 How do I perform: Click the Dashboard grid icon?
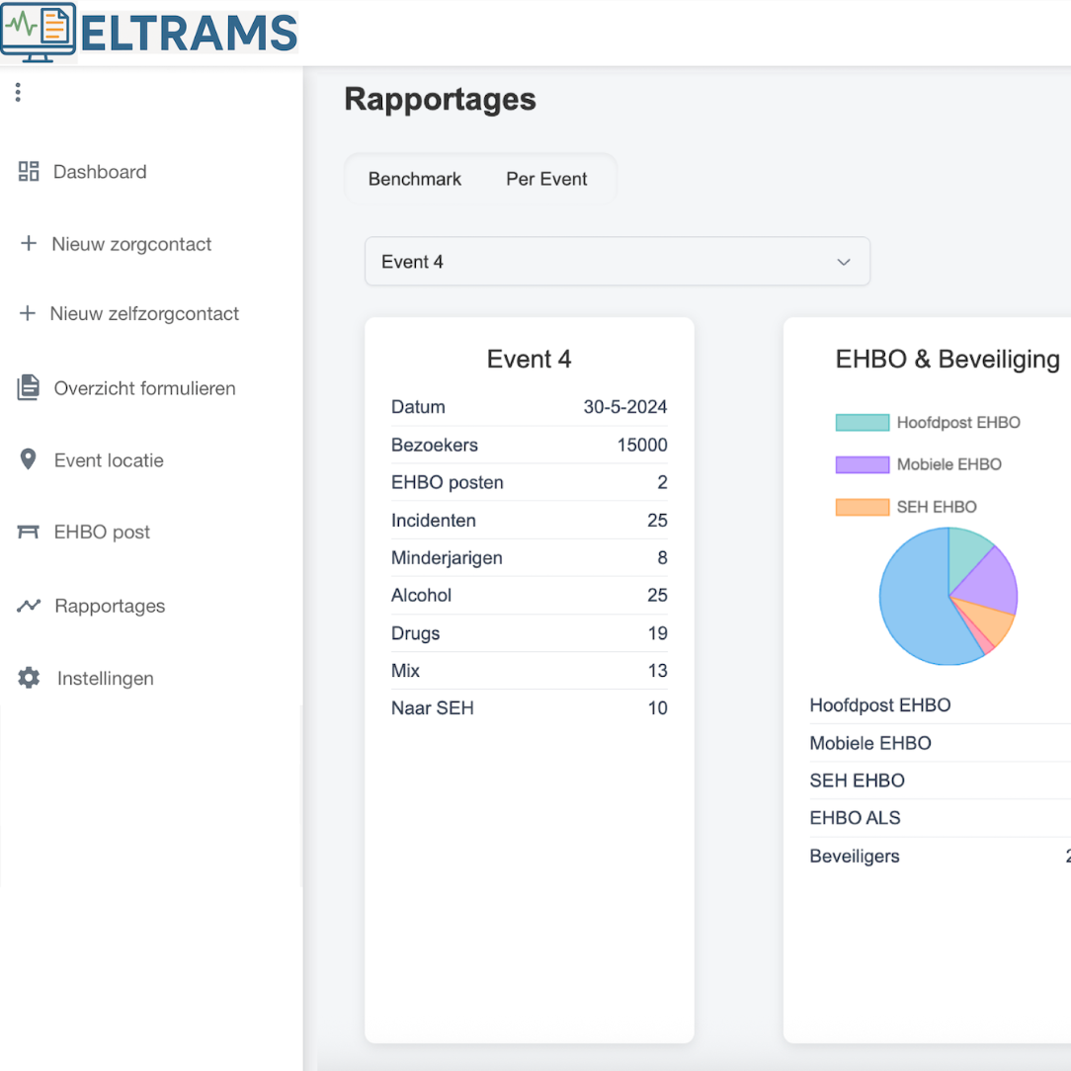pos(29,172)
